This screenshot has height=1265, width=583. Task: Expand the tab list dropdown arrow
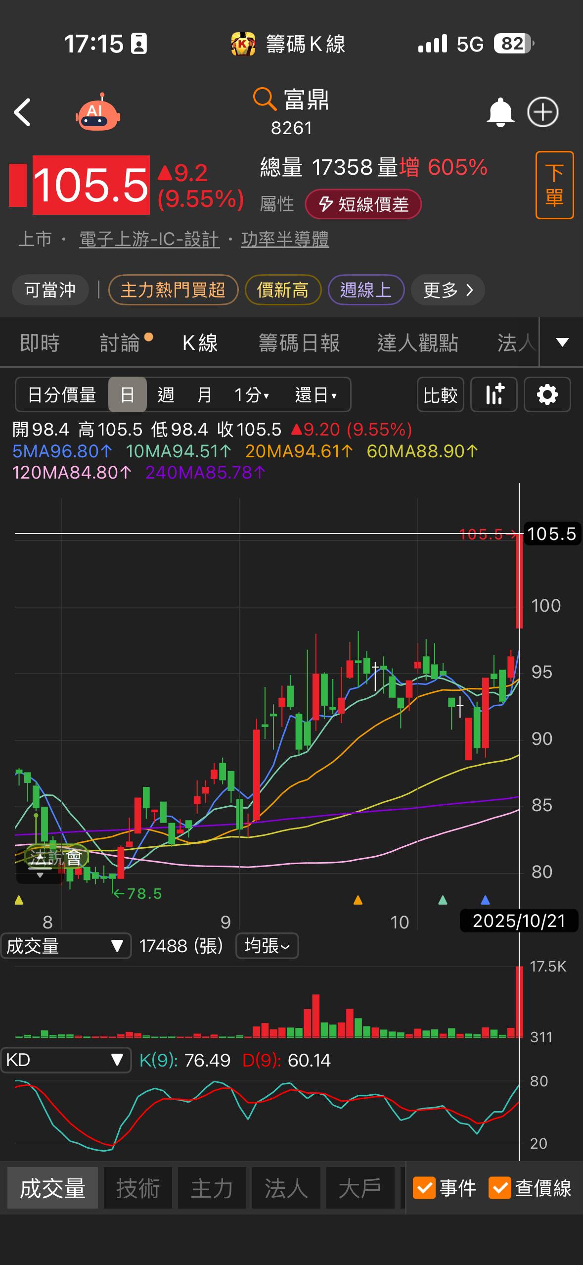tap(562, 342)
